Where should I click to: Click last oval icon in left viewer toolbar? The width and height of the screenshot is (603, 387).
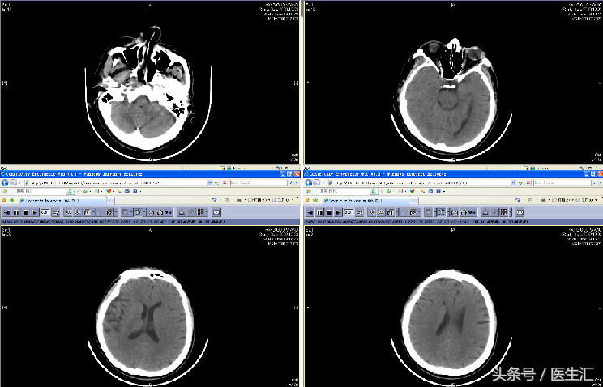[x=216, y=212]
